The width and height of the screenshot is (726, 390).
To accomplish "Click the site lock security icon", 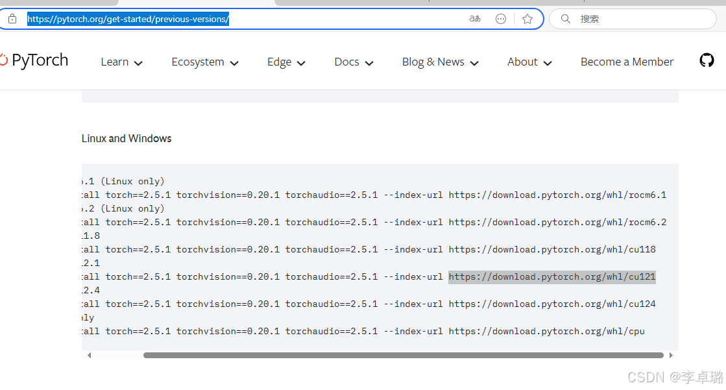I will click(x=12, y=19).
